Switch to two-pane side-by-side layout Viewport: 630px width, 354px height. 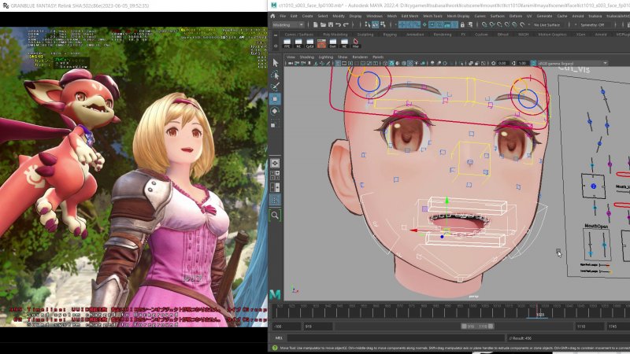coord(275,187)
